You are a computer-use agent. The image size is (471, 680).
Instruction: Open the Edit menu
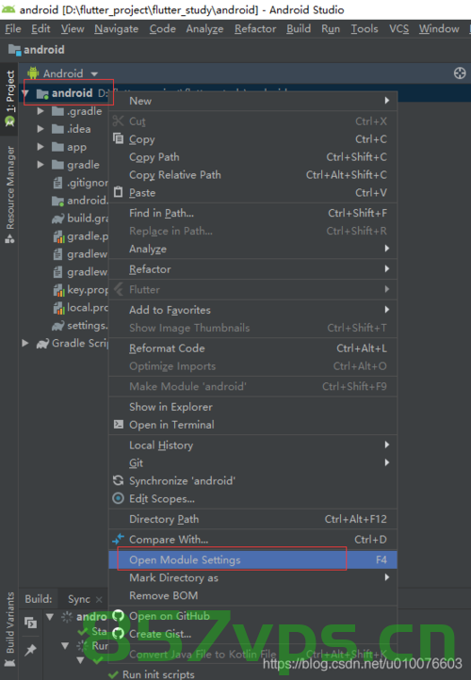tap(41, 29)
